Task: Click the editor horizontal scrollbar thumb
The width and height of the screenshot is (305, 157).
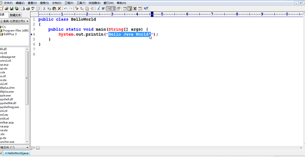Action: [x=38, y=148]
